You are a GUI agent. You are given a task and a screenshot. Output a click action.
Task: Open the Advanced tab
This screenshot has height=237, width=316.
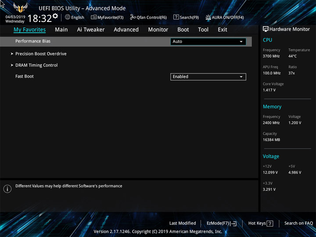click(x=126, y=30)
